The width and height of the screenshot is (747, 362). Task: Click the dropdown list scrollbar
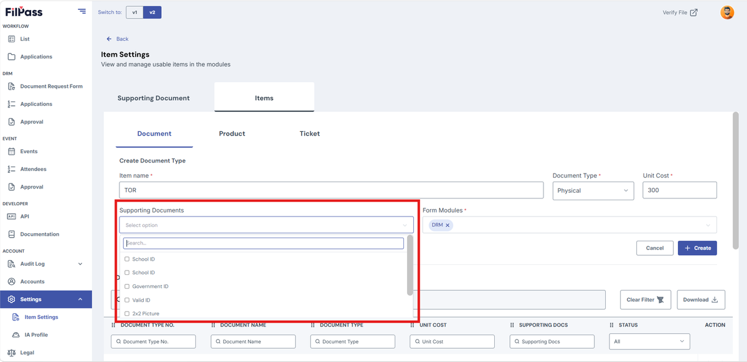point(410,266)
